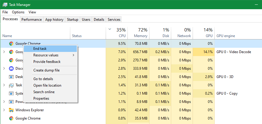Viewport: 262px width, 124px height.
Task: Click the Task Manager title bar icon
Action: pyautogui.click(x=5, y=5)
